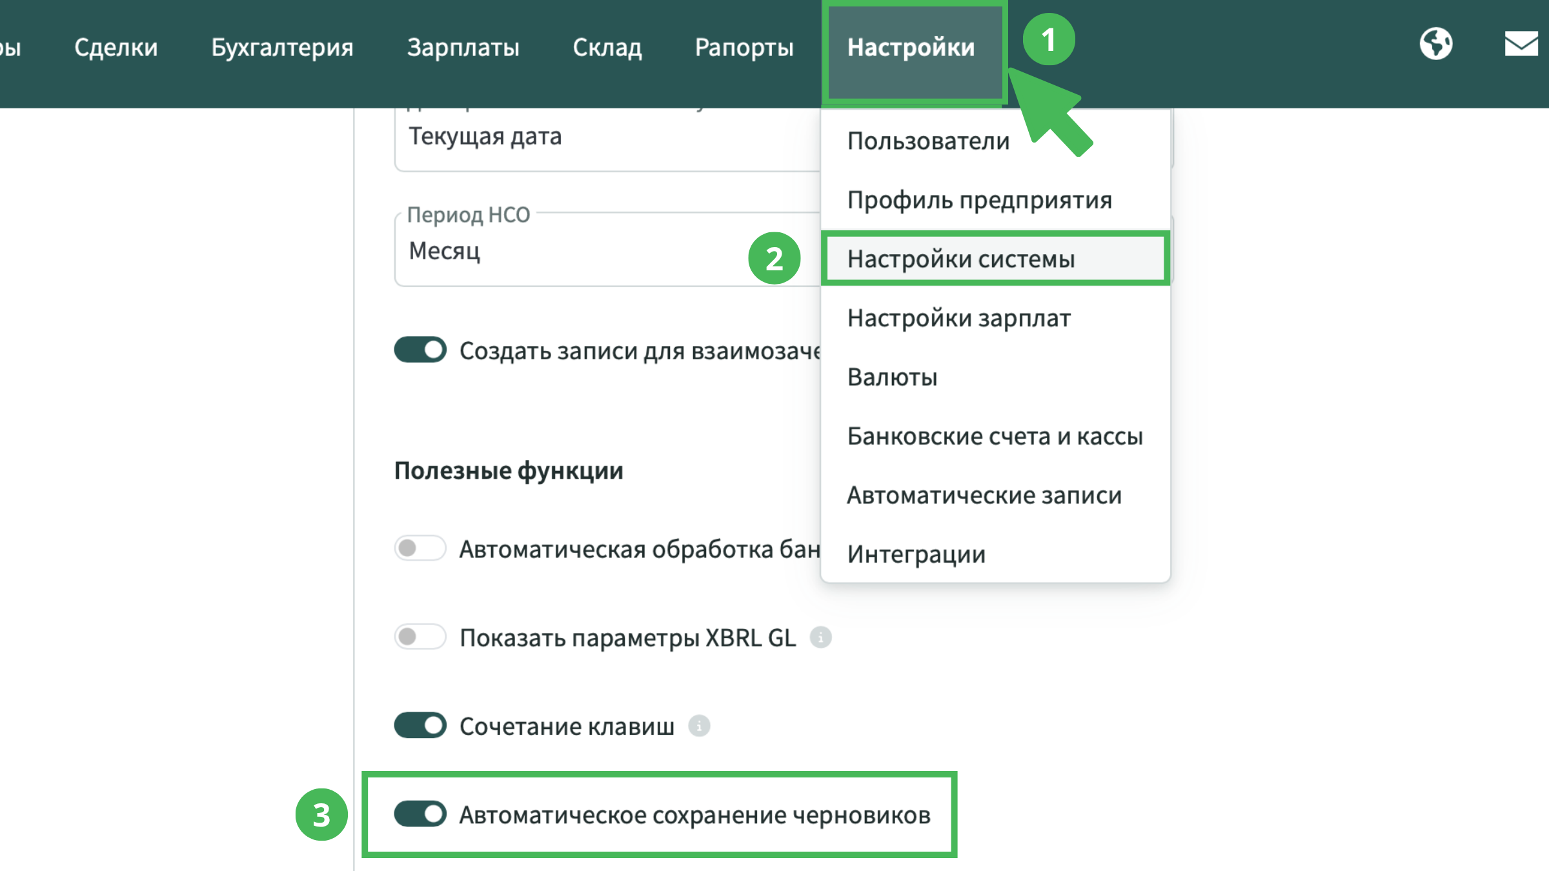Click info icon beside Сочетание клавиш
Viewport: 1549px width, 871px height.
pos(699,726)
